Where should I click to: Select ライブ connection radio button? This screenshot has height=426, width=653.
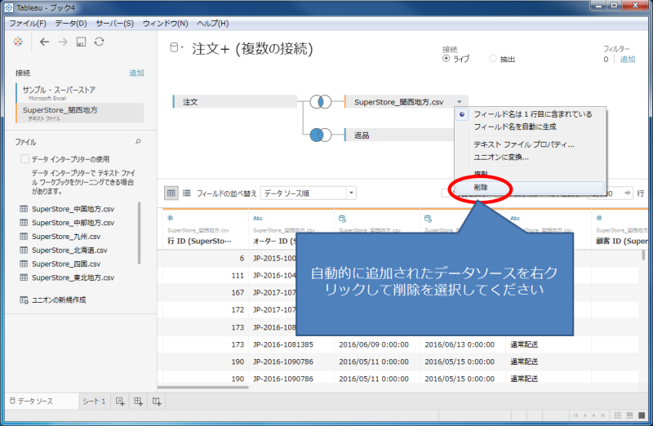(446, 58)
